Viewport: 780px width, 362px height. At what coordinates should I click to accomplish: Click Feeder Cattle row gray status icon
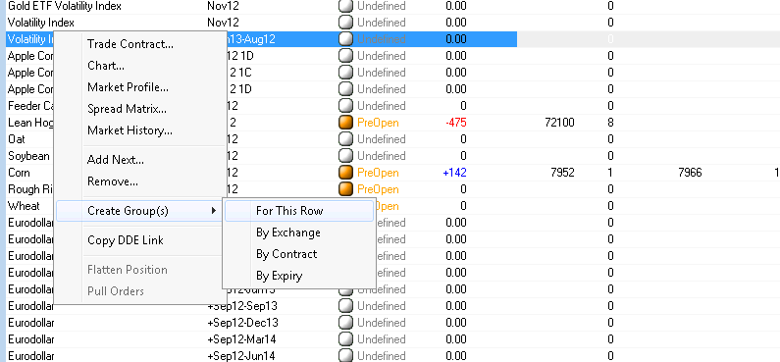point(345,106)
